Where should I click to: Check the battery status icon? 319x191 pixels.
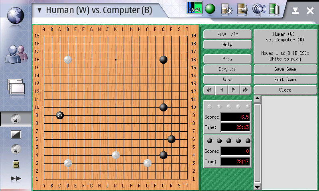pos(274,9)
